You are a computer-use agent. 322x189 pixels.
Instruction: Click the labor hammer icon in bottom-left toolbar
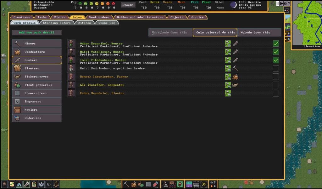click(26, 184)
